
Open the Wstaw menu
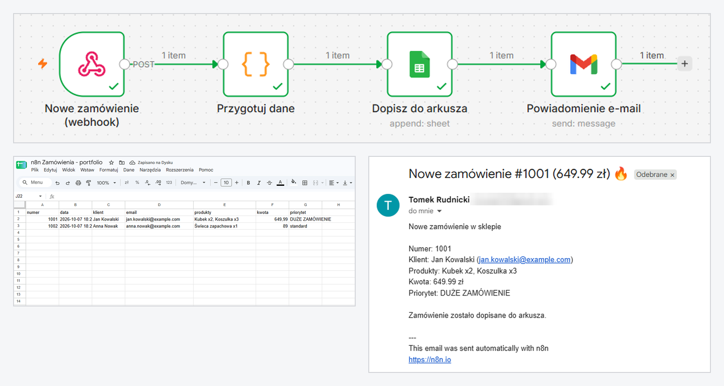(x=87, y=170)
